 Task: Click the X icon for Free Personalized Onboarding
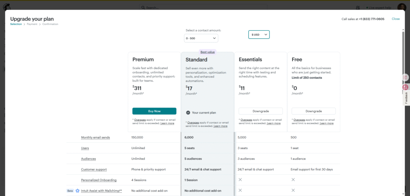coord(293,180)
